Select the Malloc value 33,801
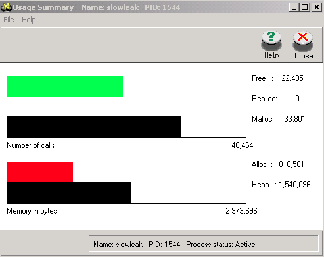The height and width of the screenshot is (257, 324). point(294,119)
